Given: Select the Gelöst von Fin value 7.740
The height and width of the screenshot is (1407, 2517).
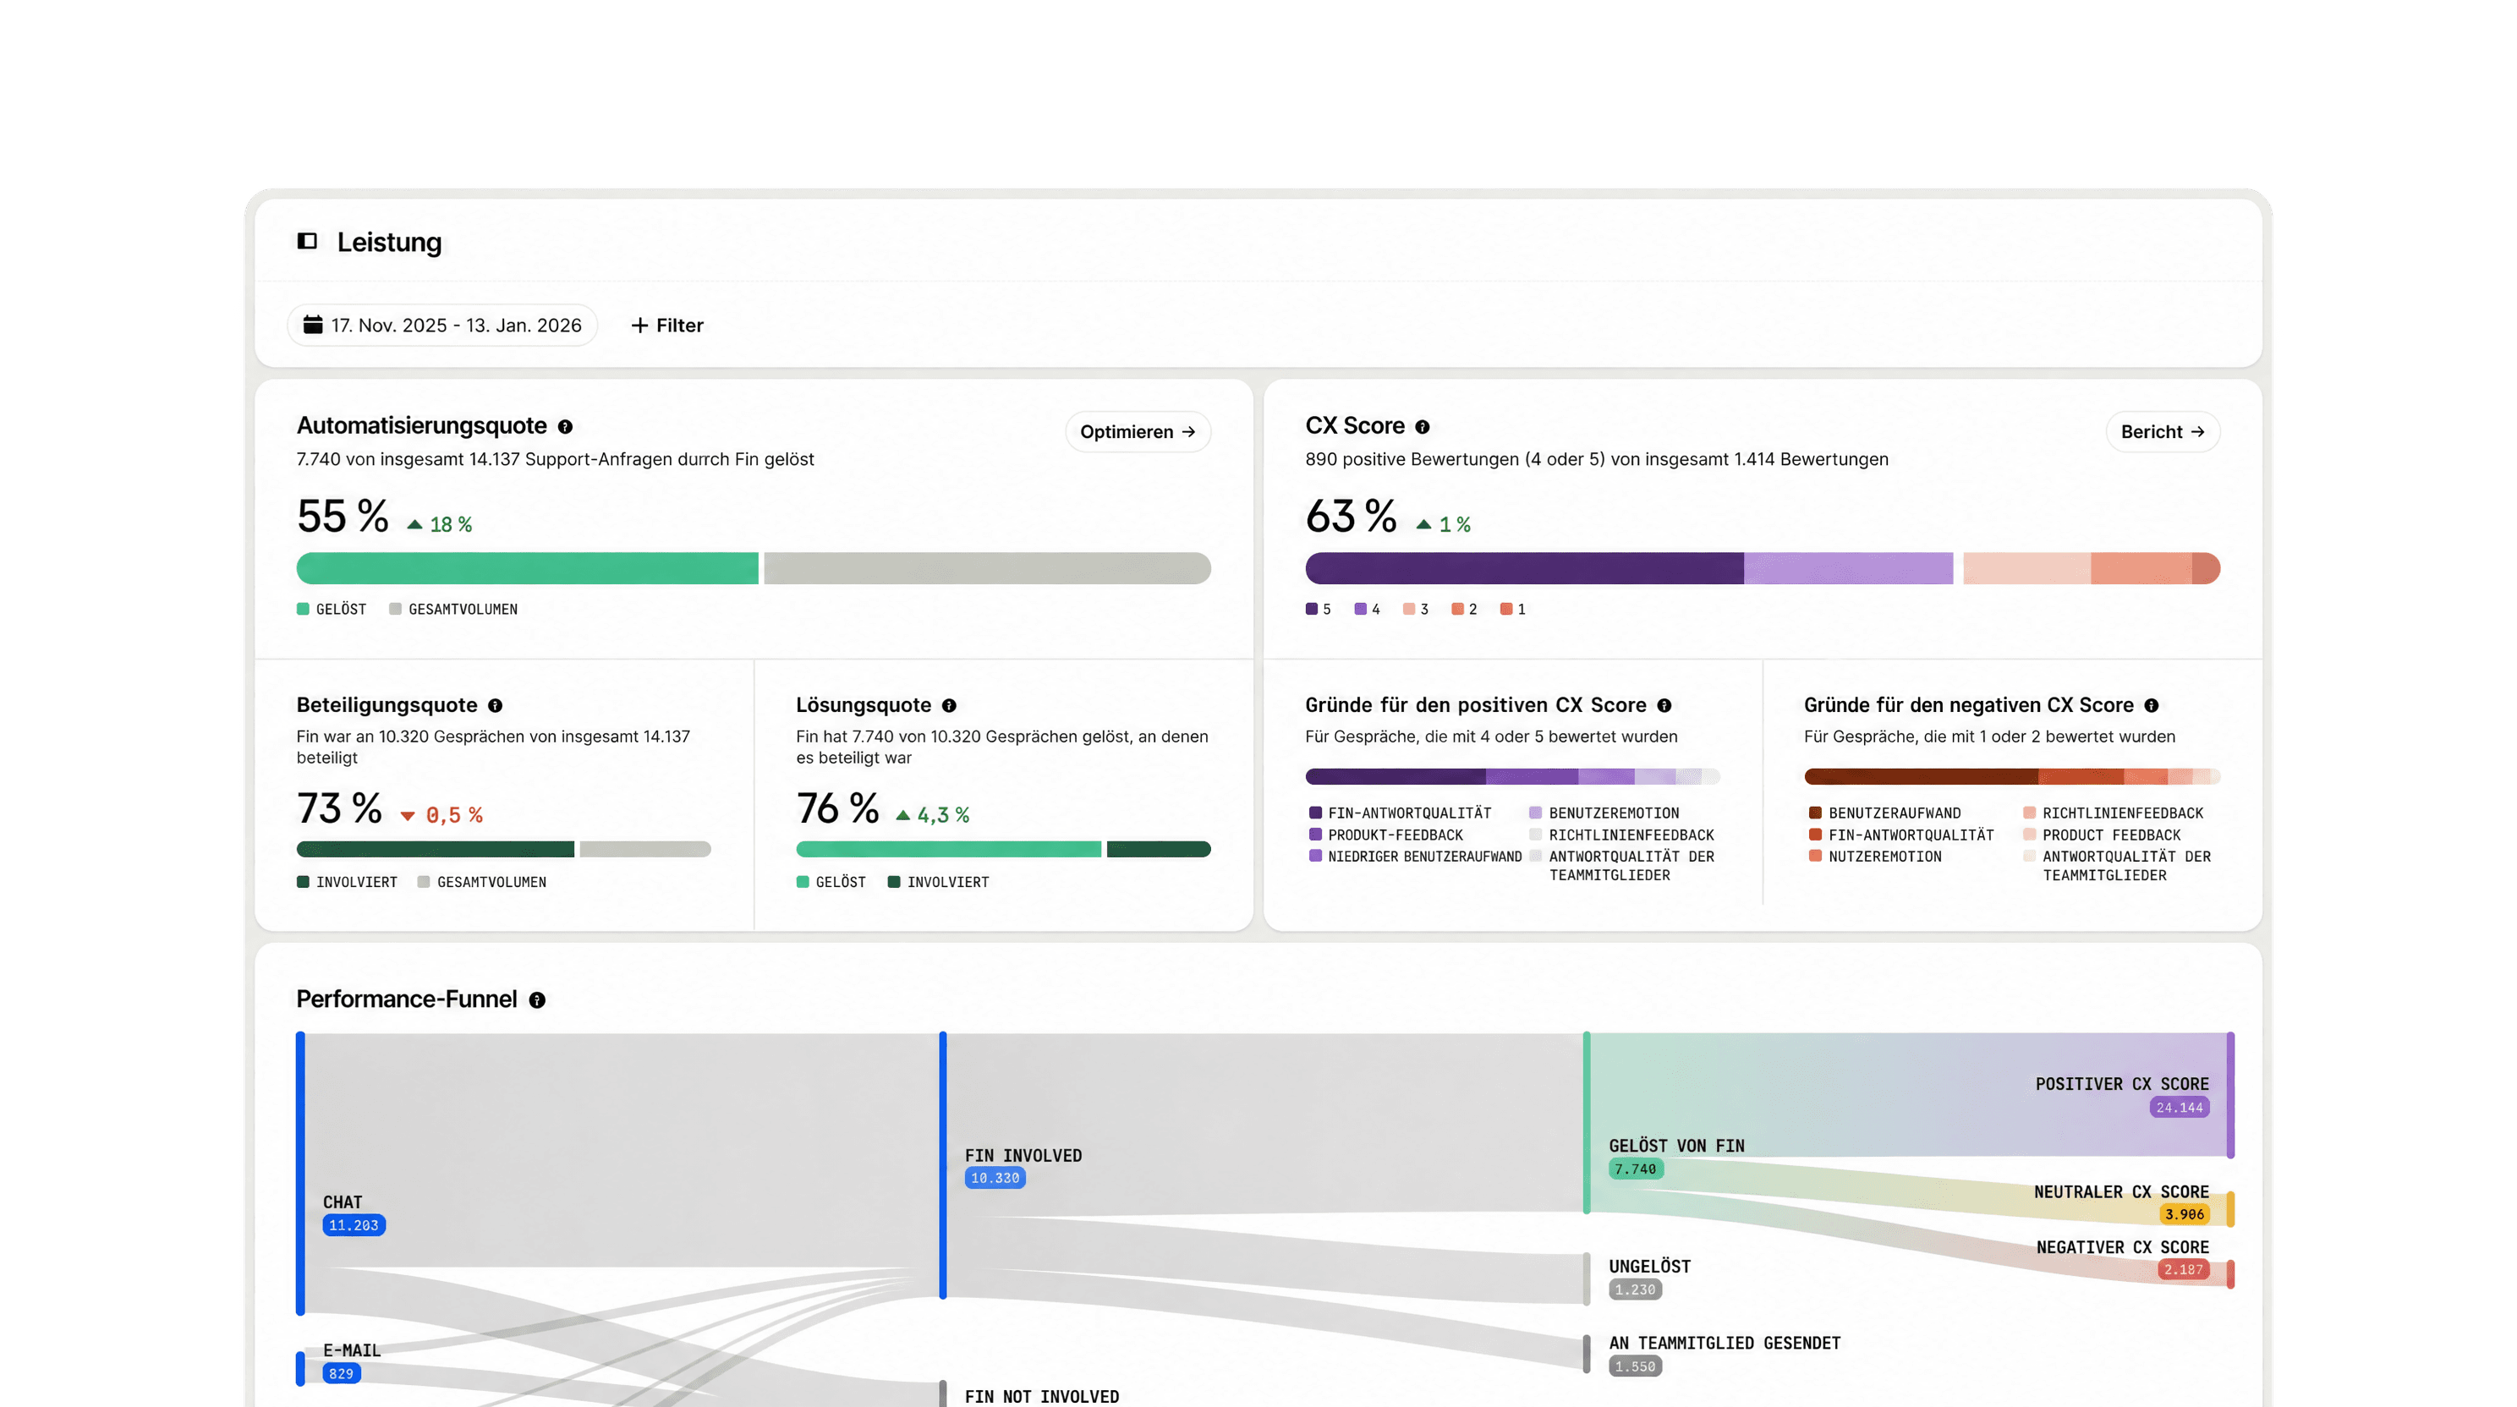Looking at the screenshot, I should tap(1636, 1169).
